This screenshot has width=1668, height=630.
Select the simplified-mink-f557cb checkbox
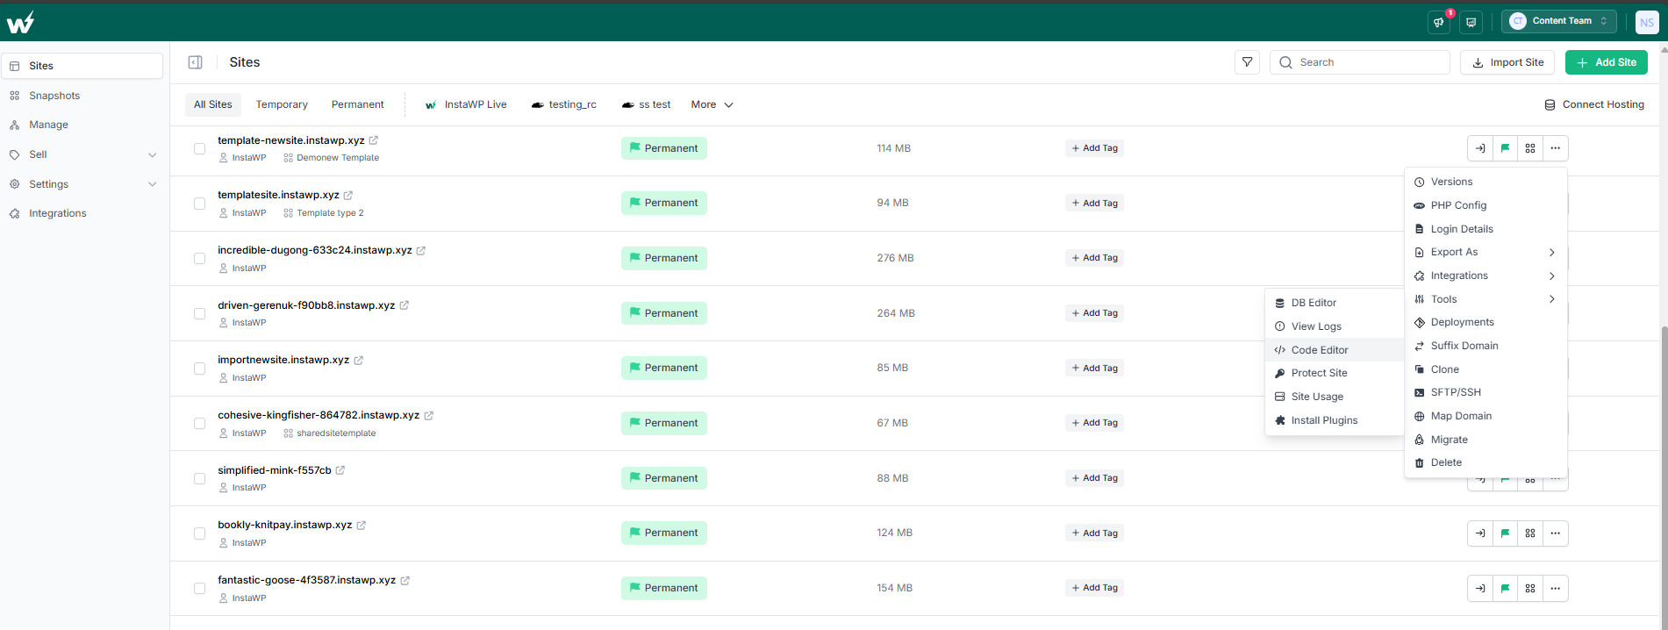pos(200,478)
